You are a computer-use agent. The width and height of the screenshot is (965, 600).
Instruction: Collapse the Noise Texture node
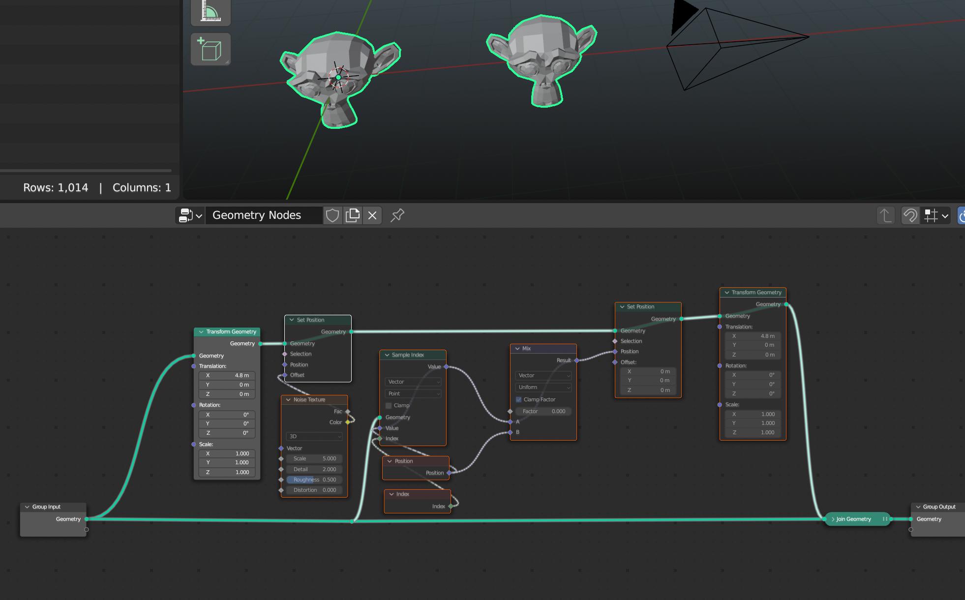click(288, 400)
